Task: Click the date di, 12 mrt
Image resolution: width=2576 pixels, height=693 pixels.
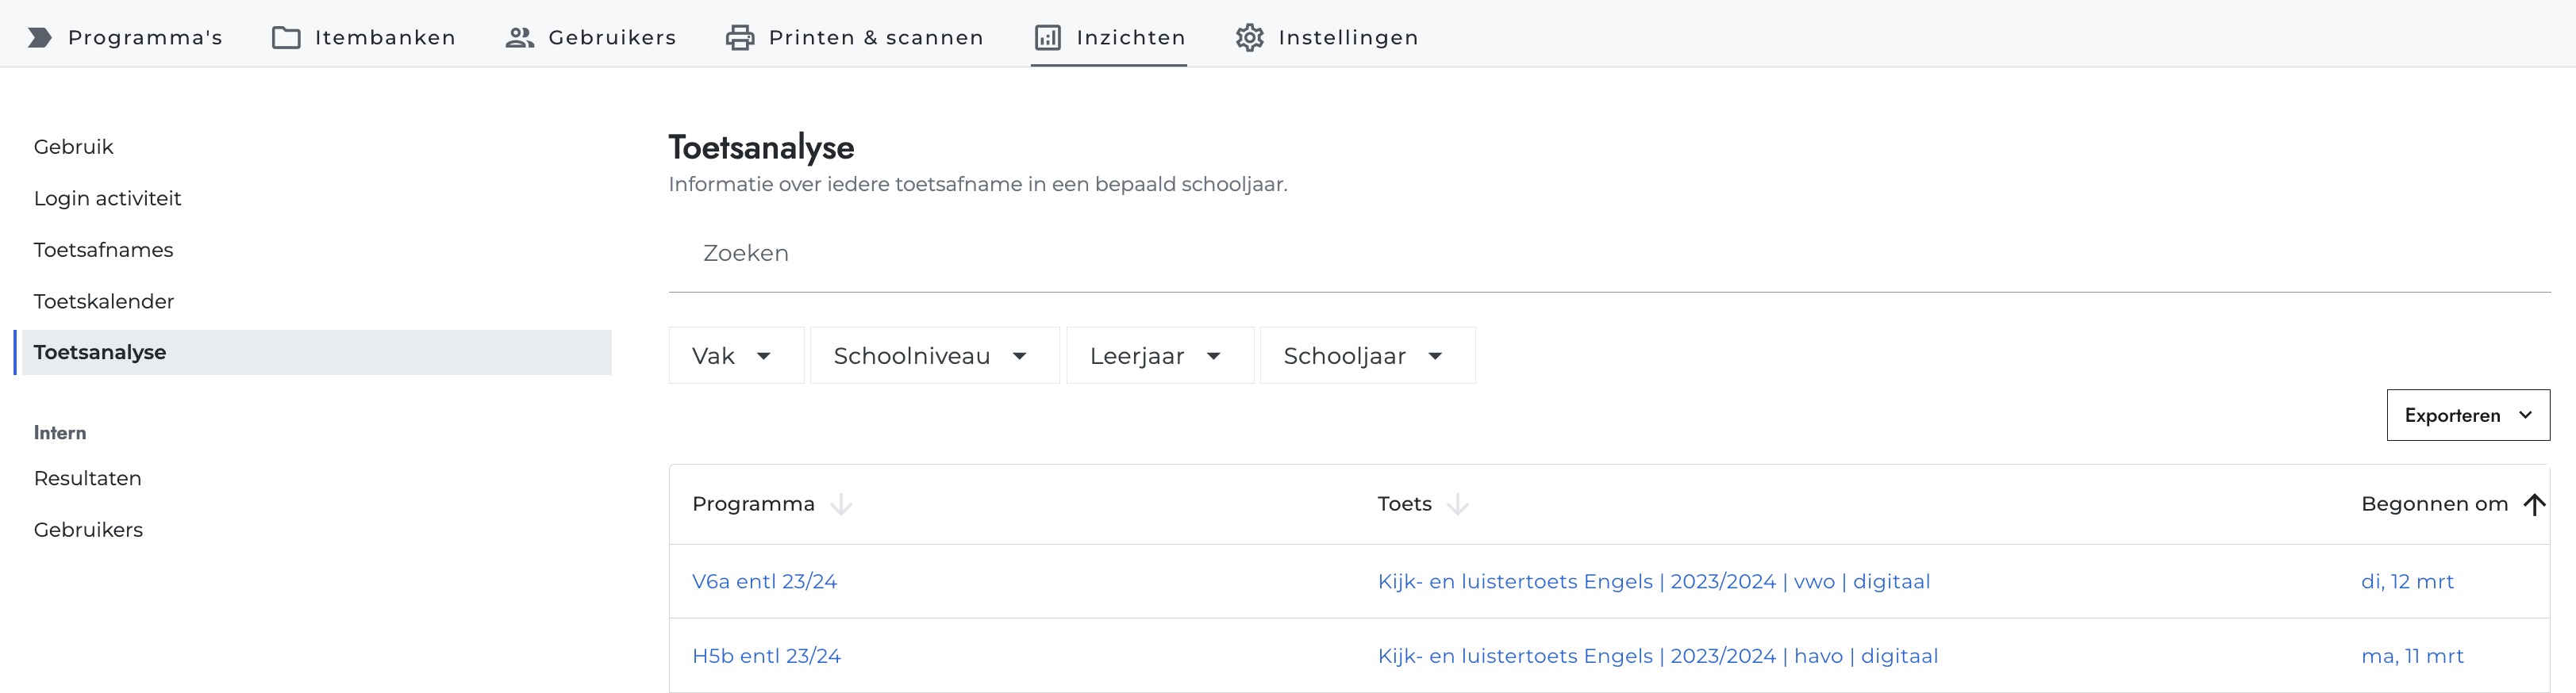Action: tap(2407, 582)
